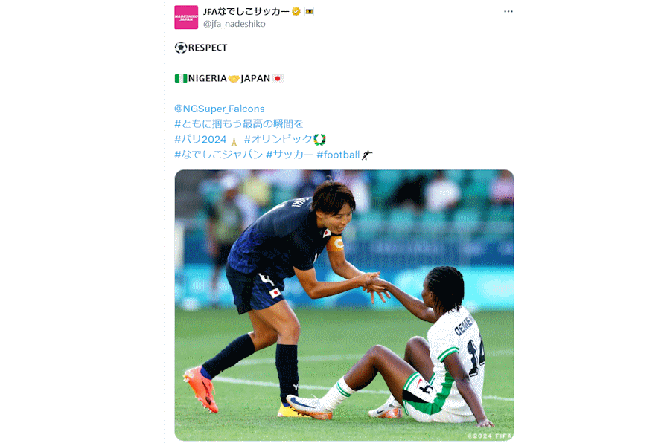Screen dimensions: 670x446
Task: Click the pink Nadeshiko Japan profile avatar
Action: point(186,17)
